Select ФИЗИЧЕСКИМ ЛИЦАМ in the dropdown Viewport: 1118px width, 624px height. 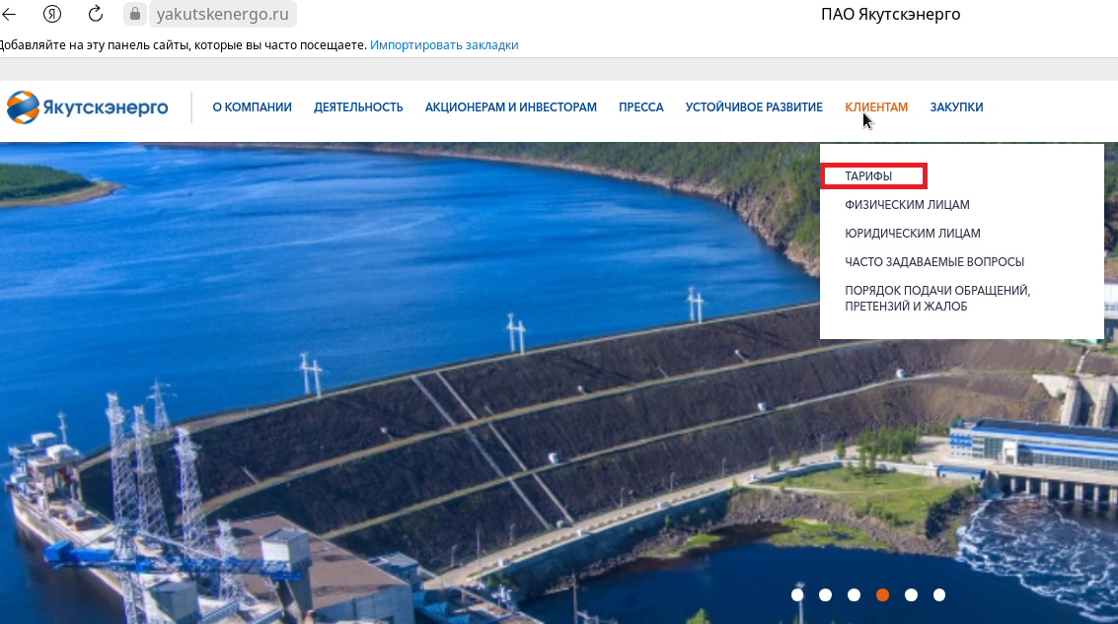click(x=907, y=205)
